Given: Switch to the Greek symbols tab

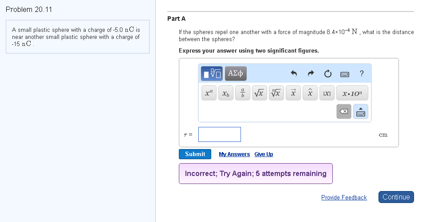Looking at the screenshot, I should [236, 73].
